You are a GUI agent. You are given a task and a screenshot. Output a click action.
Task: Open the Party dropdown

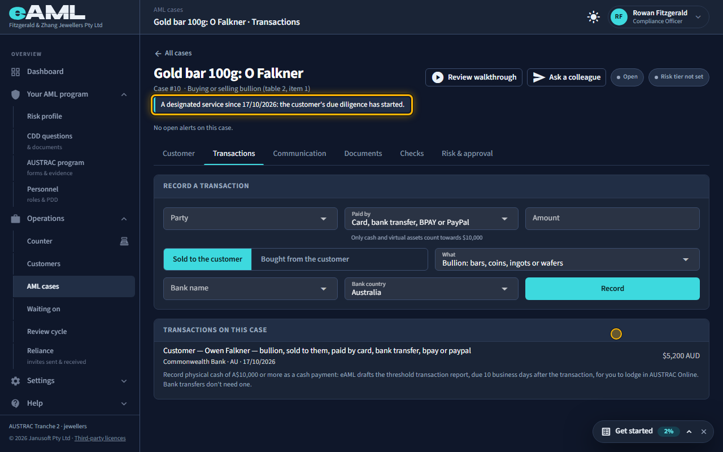(x=250, y=218)
